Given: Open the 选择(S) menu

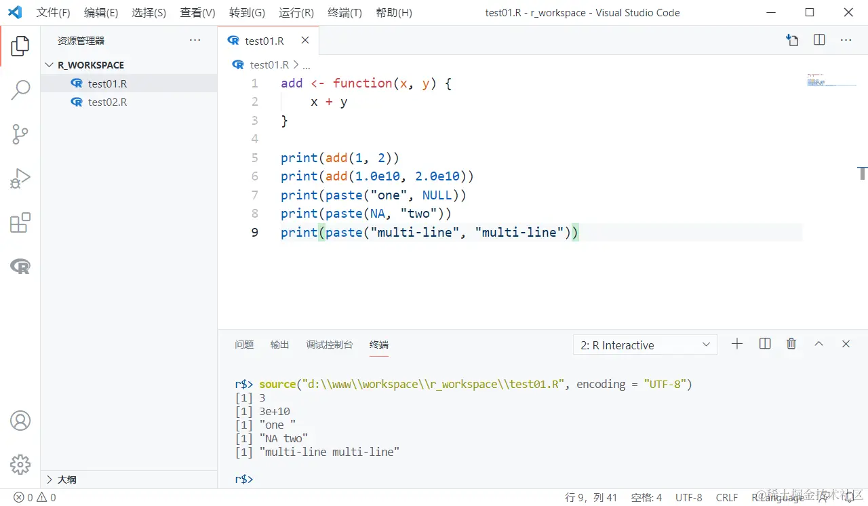Looking at the screenshot, I should click(149, 13).
